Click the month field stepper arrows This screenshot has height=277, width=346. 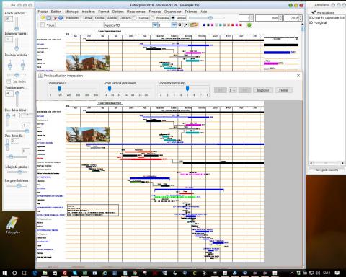280,18
